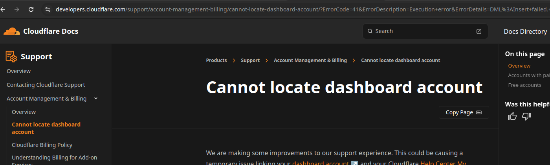Click the Cannot locate dashboard account page title

344,87
